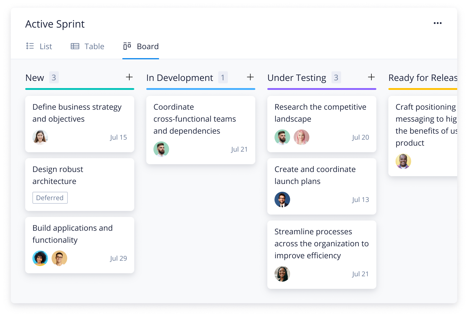The width and height of the screenshot is (468, 317).
Task: Click the Jul 29 due date
Action: click(x=118, y=258)
